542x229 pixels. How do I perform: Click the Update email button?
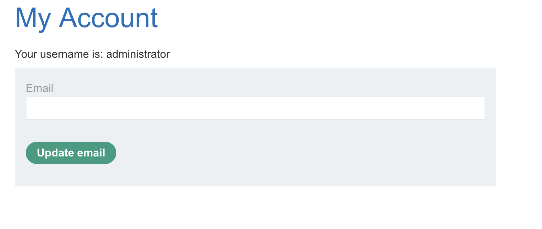click(x=71, y=153)
